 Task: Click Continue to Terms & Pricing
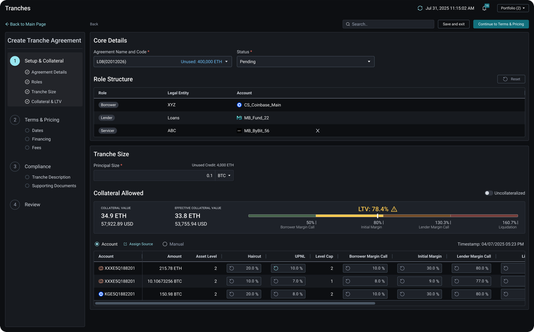[x=501, y=24]
